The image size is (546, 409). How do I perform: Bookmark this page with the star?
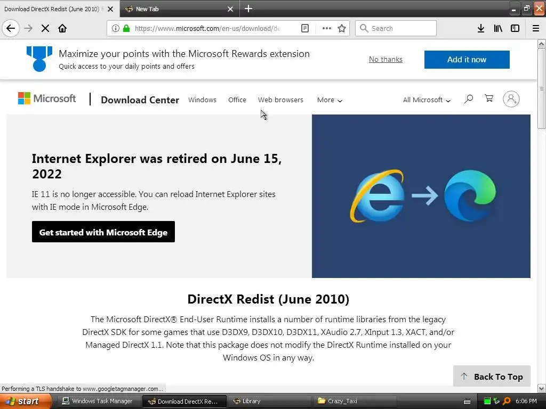[x=342, y=28]
